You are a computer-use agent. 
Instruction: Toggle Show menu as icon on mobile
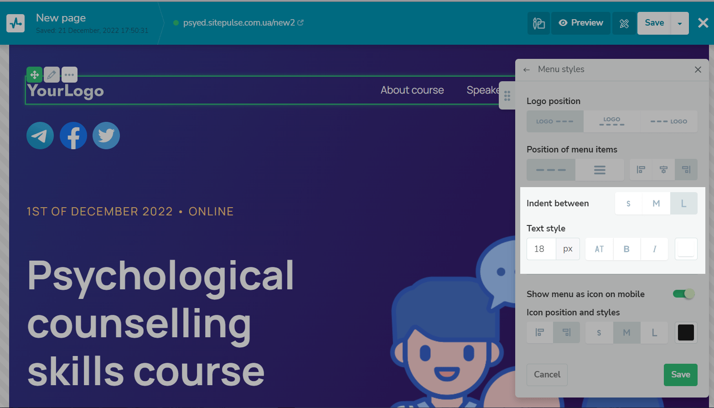[684, 294]
